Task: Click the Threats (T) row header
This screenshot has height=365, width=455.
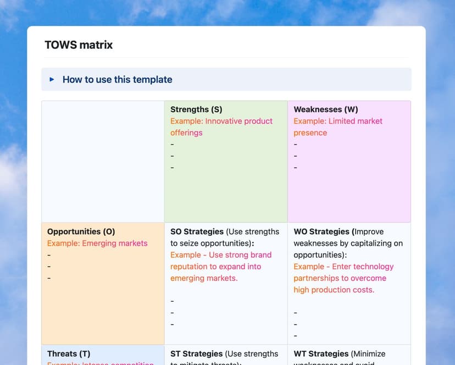Action: tap(69, 353)
